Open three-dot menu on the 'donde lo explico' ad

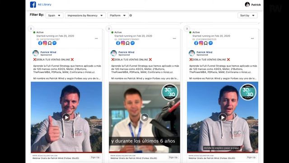(x=252, y=38)
